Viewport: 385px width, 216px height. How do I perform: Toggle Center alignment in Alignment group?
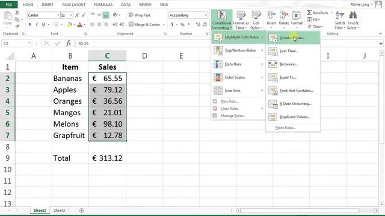coord(99,24)
